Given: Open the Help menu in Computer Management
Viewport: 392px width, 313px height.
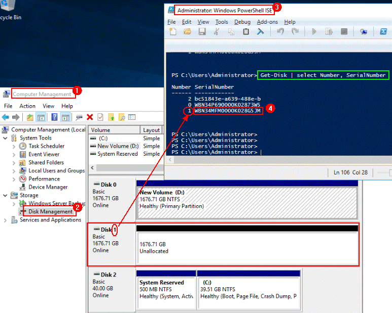Looking at the screenshot, I should point(67,106).
